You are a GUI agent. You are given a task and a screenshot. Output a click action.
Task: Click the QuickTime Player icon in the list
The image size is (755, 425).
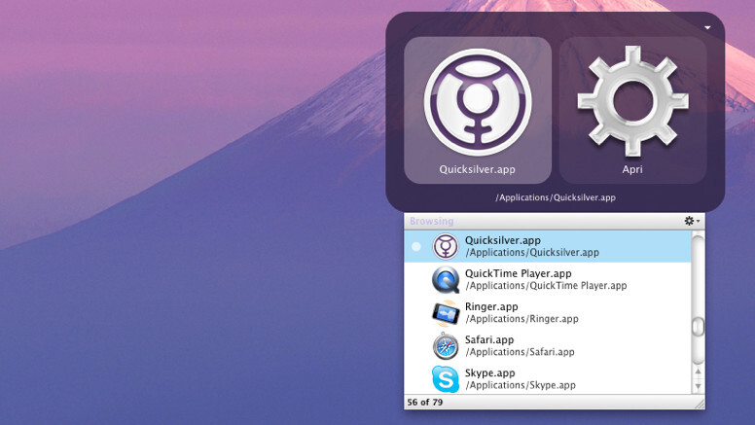coord(446,280)
